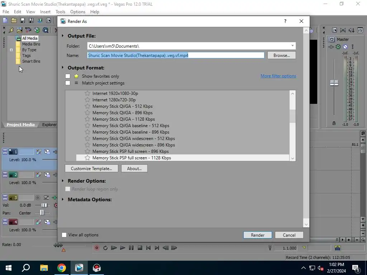Viewport: 367px width, 275px height.
Task: Click the Save As disk icon with question mark
Action: pyautogui.click(x=31, y=20)
